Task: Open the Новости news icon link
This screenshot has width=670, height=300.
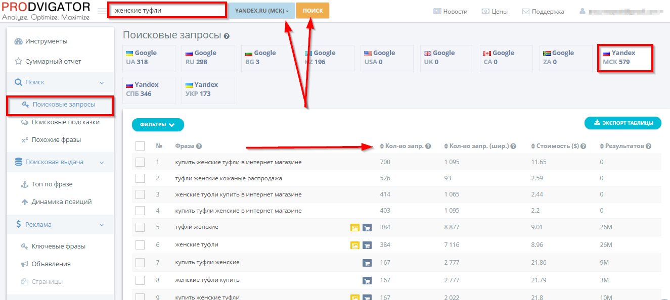Action: [x=451, y=11]
